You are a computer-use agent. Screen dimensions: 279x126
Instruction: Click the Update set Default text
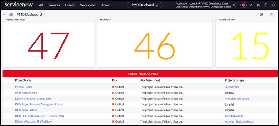[x=204, y=7]
